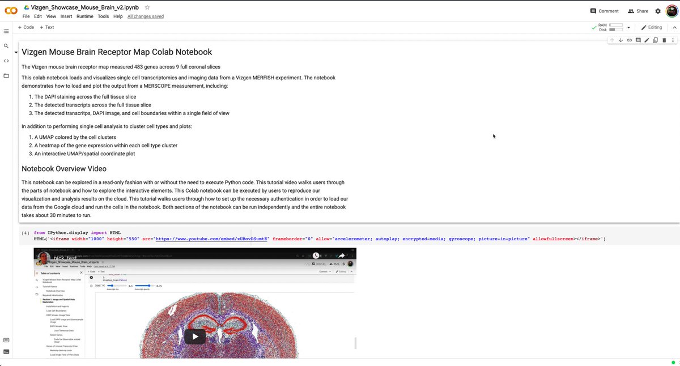This screenshot has height=366, width=680.
Task: Click "from IPython.display import HTML" code line
Action: (77, 233)
